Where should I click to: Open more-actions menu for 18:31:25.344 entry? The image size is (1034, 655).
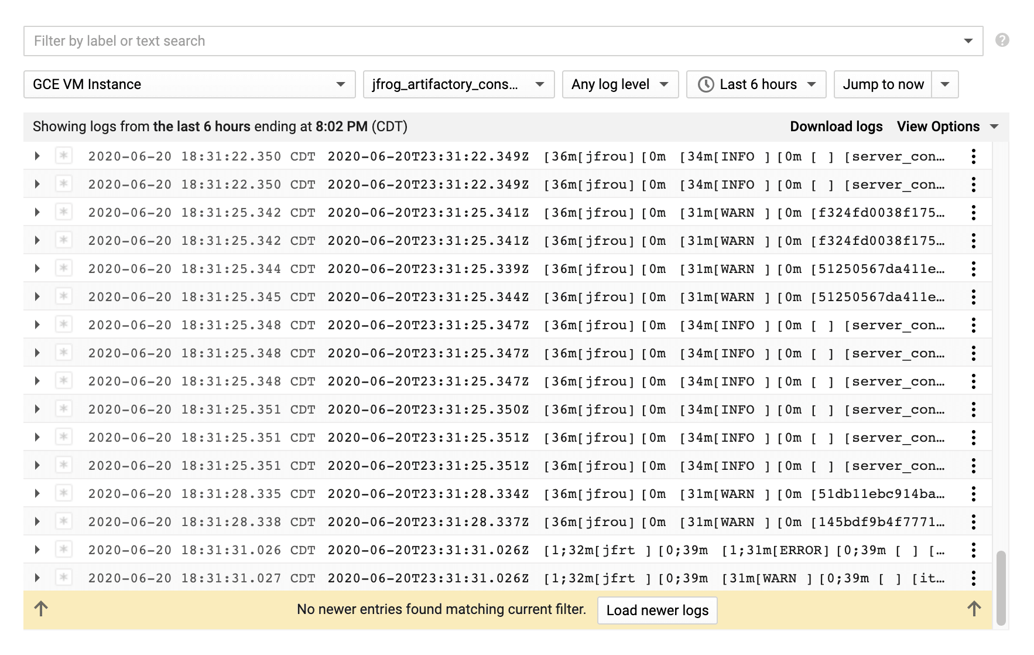click(x=973, y=269)
